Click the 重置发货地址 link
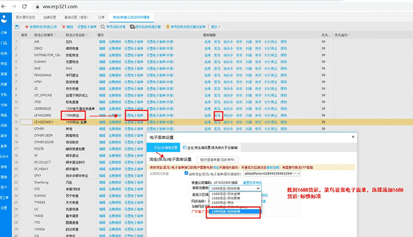Image resolution: width=413 pixels, height=237 pixels. [x=252, y=183]
